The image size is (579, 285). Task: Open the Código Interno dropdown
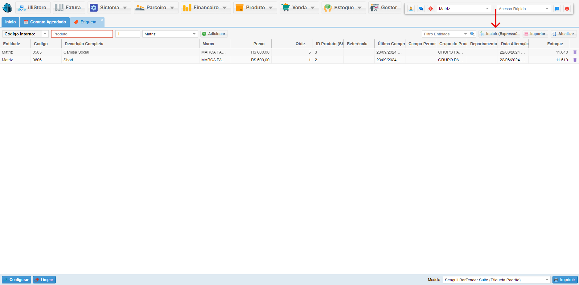click(45, 34)
